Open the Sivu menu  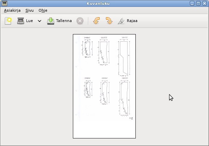tap(29, 10)
